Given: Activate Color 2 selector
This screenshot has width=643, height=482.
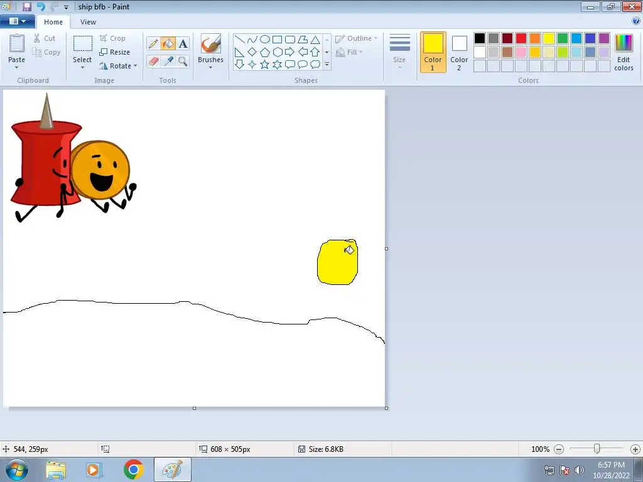Looking at the screenshot, I should pyautogui.click(x=459, y=52).
